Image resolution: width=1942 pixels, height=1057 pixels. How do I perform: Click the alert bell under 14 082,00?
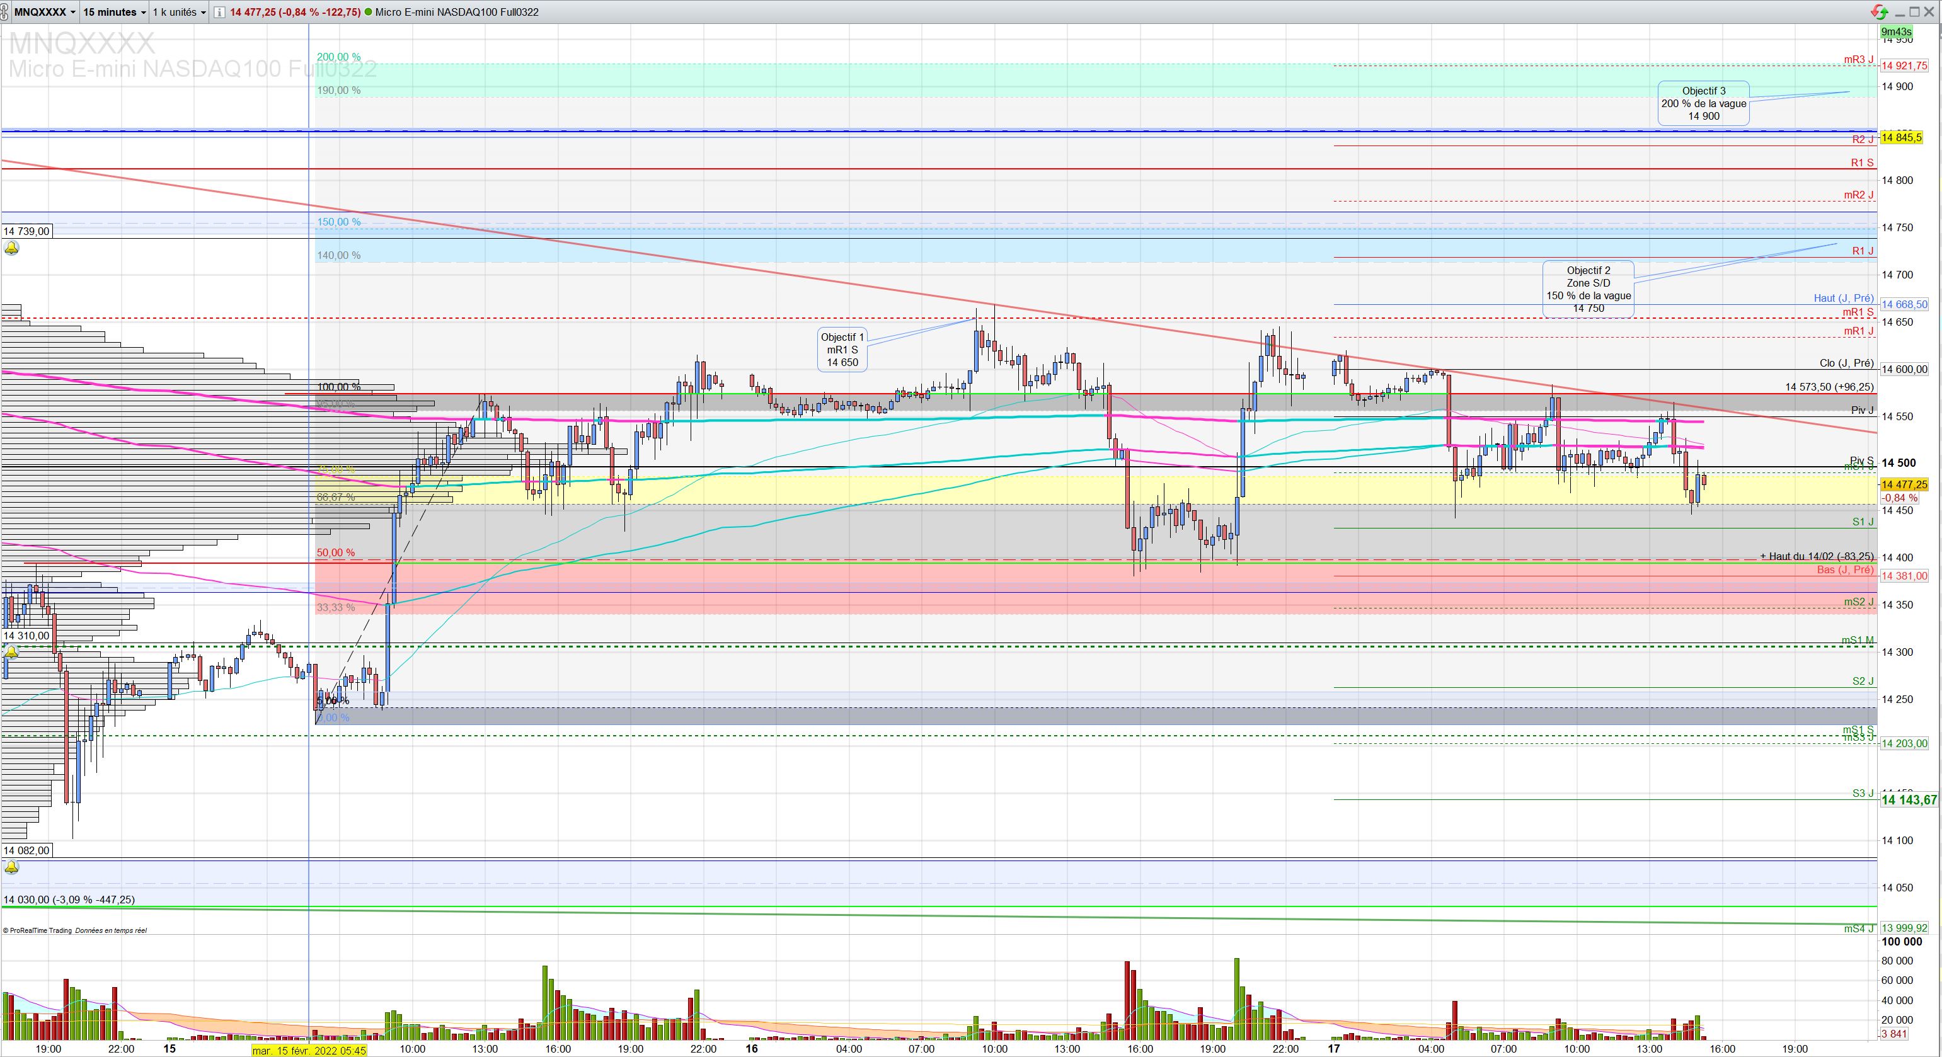pos(11,868)
